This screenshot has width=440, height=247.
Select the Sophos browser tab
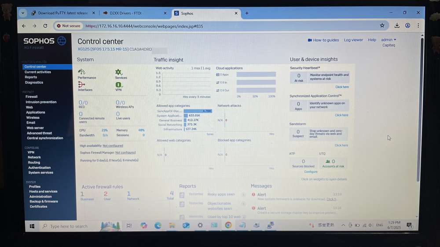click(206, 13)
